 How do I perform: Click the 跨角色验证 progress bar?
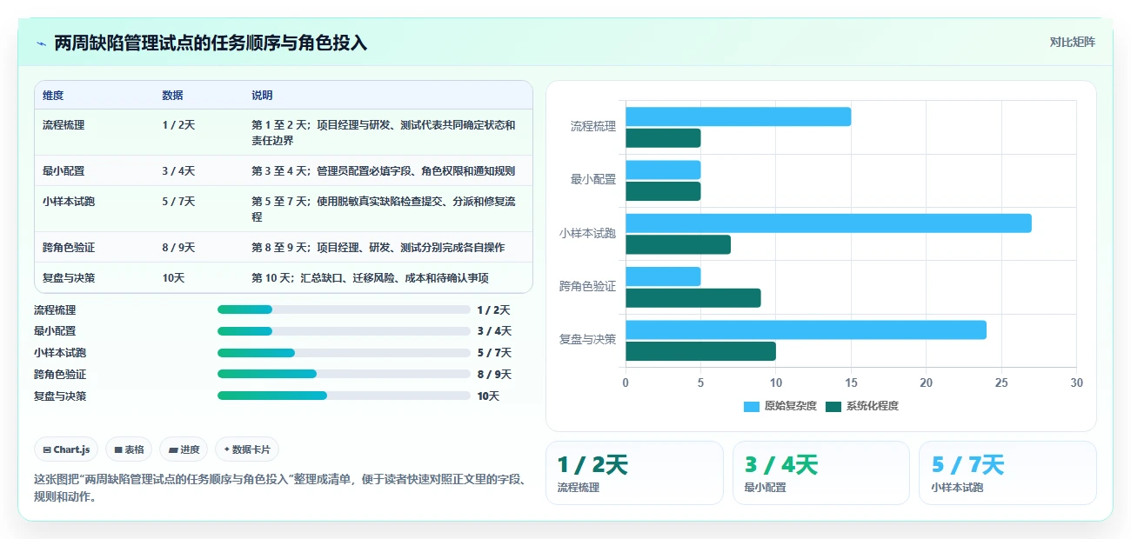344,374
